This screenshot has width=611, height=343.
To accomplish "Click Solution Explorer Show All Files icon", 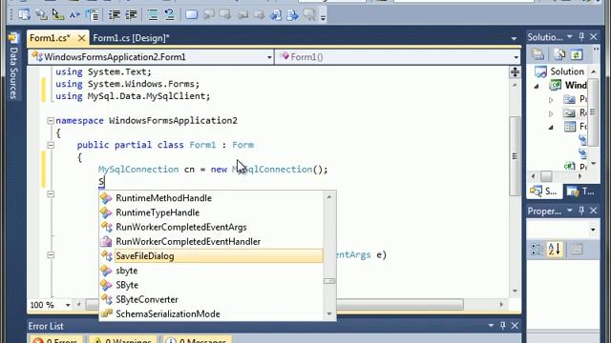I will point(559,54).
